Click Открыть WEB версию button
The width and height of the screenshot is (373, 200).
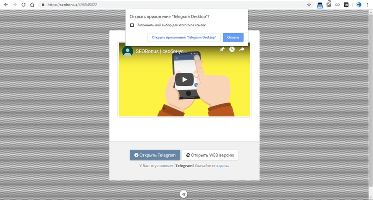(210, 155)
